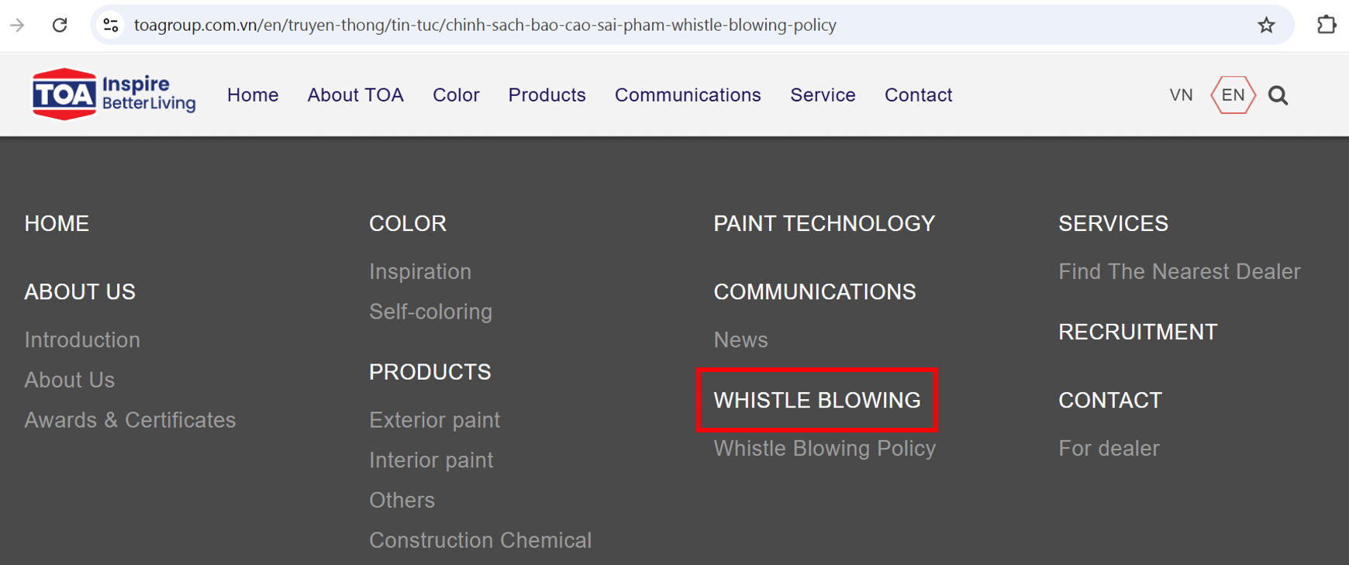
Task: Click the browser forward arrow
Action: point(17,25)
